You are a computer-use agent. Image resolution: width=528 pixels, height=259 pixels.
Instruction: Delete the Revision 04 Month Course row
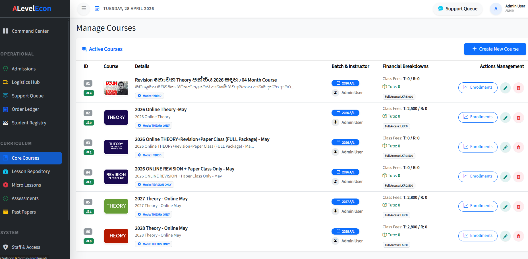coord(518,88)
